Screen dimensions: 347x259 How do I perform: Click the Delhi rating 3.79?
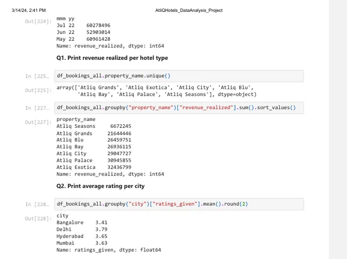coord(101,229)
